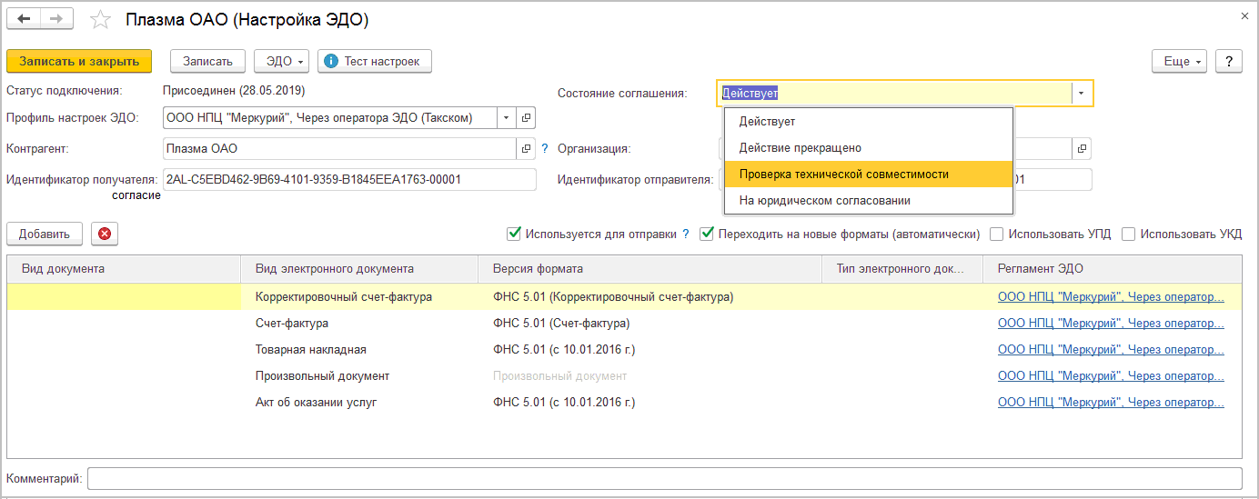Click the Комментарий input field
The width and height of the screenshot is (1259, 499).
pyautogui.click(x=664, y=478)
